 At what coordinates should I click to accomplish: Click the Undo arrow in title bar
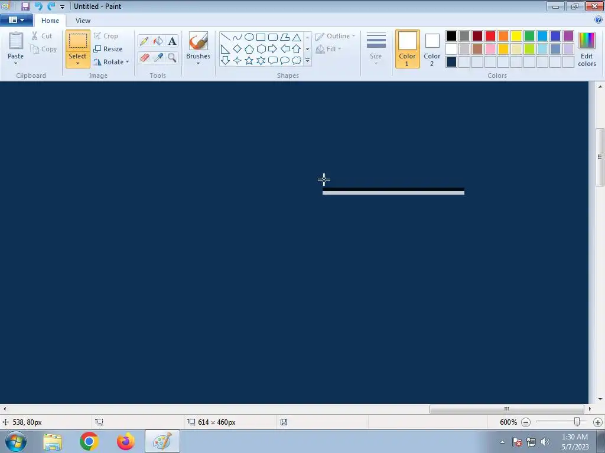38,6
